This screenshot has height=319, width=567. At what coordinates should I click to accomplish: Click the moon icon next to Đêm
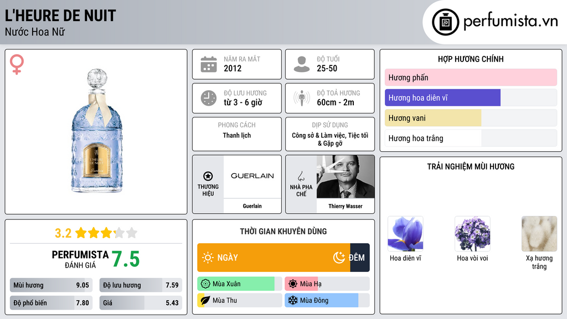click(339, 258)
